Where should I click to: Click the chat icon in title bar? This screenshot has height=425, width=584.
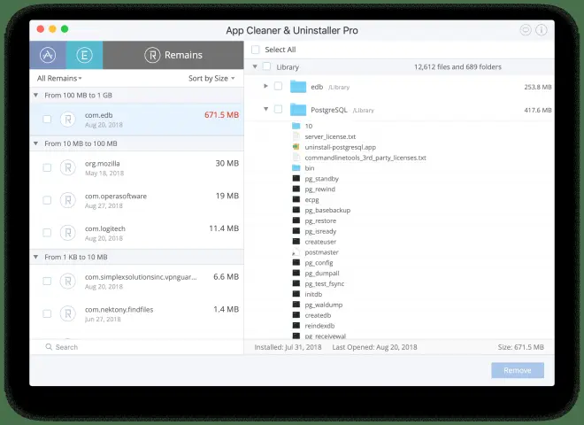point(526,30)
